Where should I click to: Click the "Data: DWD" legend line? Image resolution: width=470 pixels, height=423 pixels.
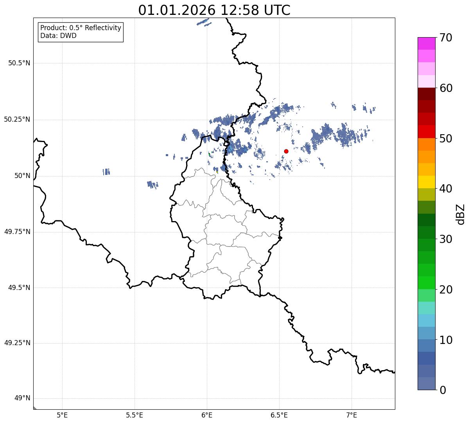click(58, 36)
